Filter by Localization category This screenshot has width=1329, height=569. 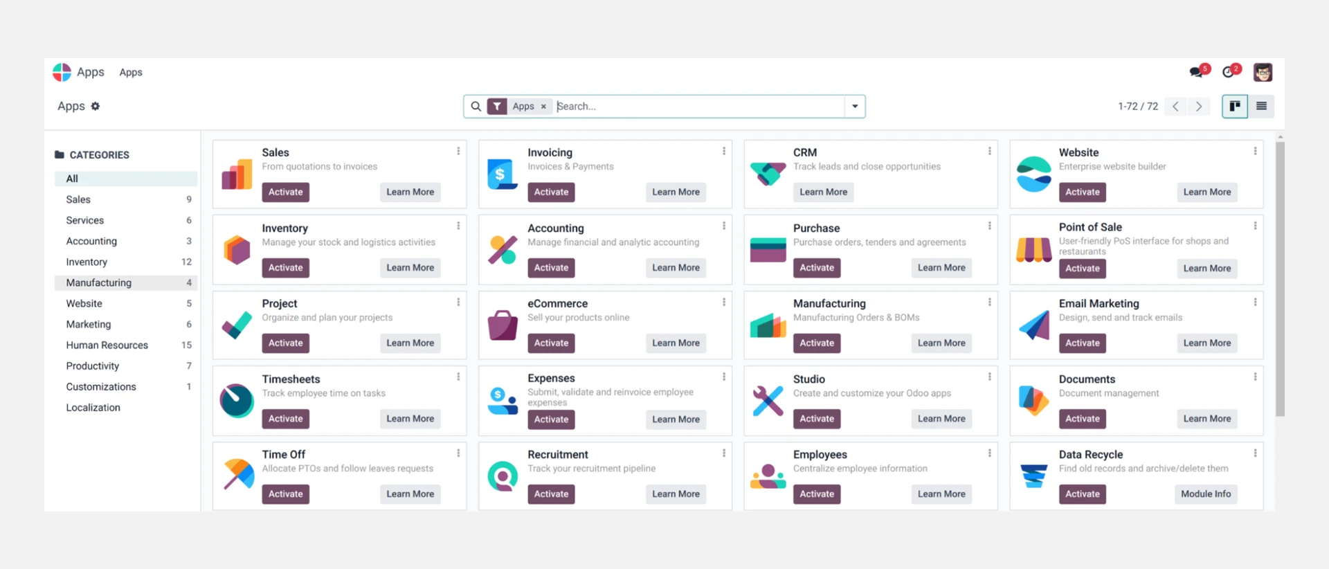point(126,407)
